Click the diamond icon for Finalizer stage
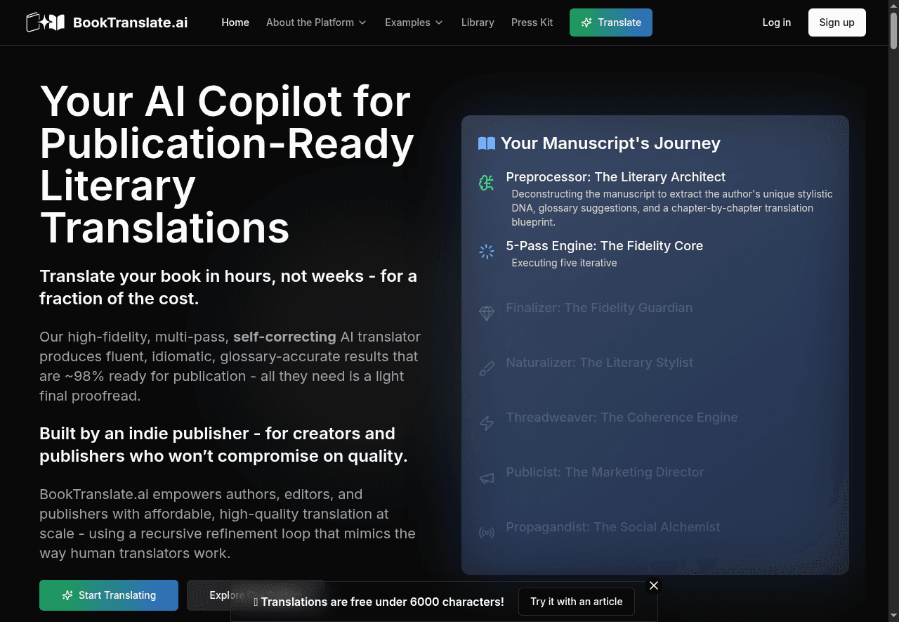This screenshot has width=899, height=622. pyautogui.click(x=486, y=313)
